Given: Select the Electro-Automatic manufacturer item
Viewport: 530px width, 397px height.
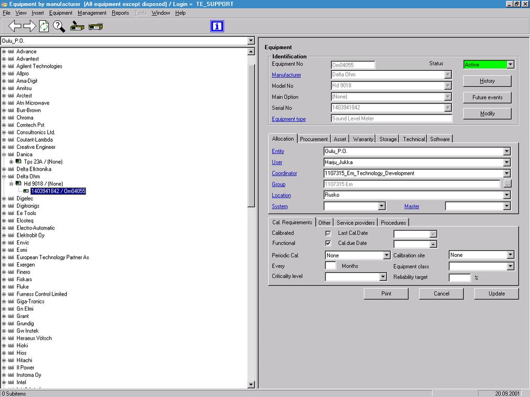Looking at the screenshot, I should pos(36,228).
